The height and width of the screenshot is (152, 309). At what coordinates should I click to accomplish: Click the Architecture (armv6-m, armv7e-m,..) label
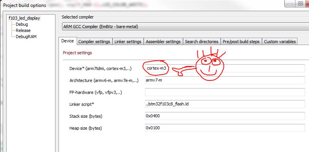[x=104, y=80]
